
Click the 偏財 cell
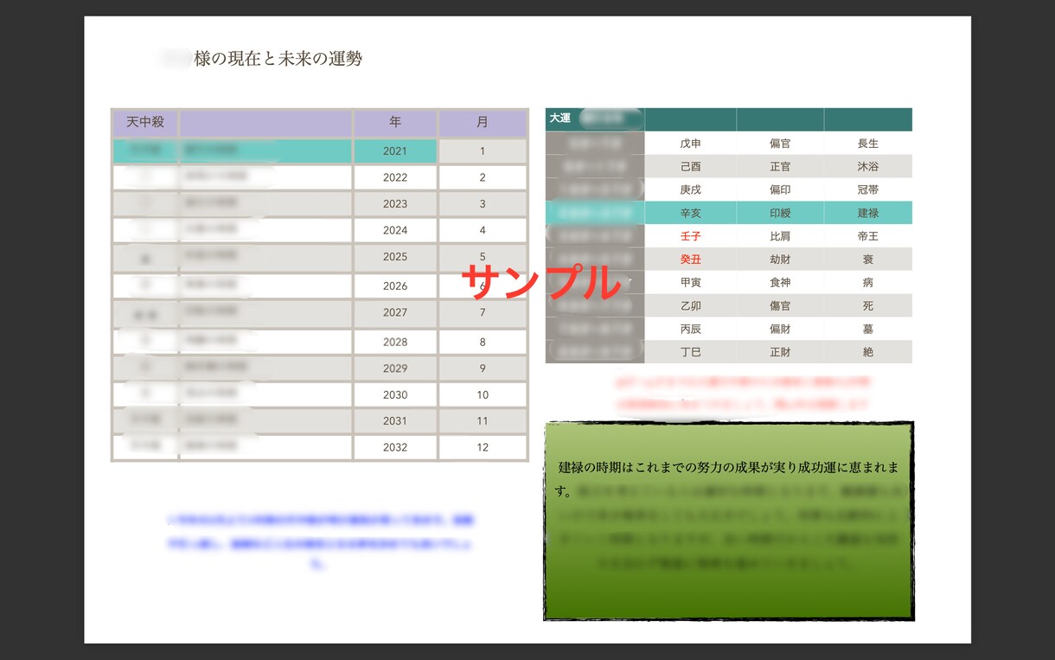tap(780, 329)
